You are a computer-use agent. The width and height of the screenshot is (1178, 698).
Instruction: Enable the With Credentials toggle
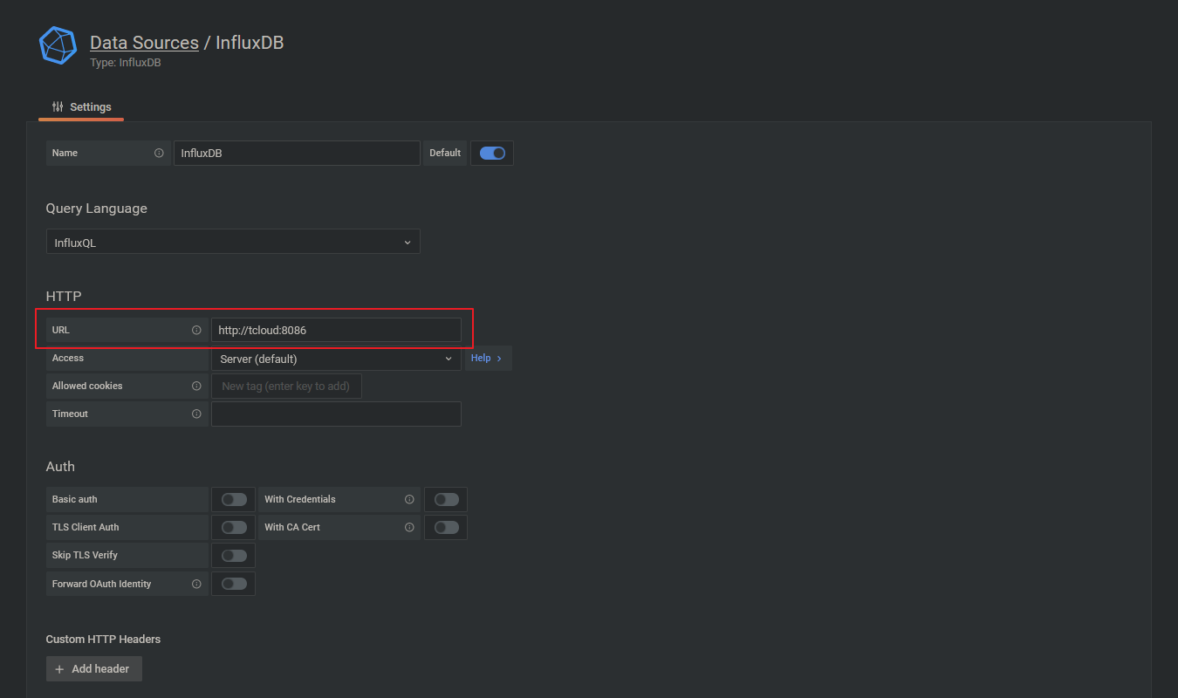coord(446,499)
